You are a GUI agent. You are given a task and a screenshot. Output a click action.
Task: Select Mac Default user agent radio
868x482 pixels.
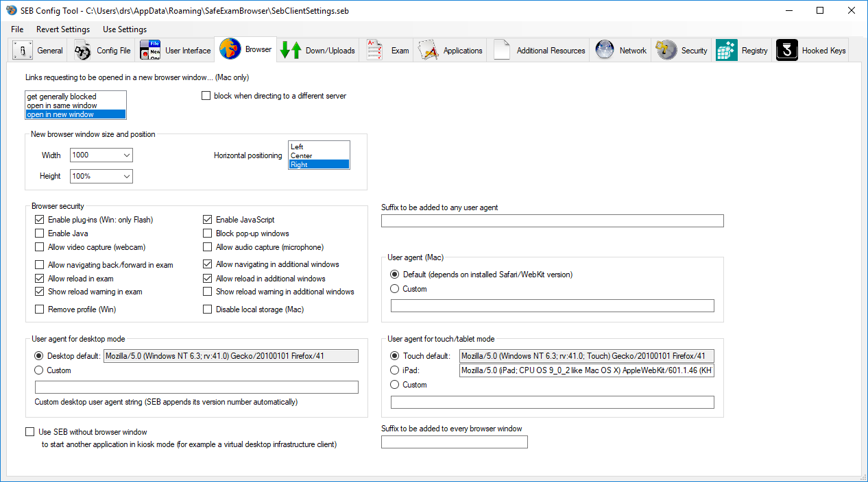[394, 275]
